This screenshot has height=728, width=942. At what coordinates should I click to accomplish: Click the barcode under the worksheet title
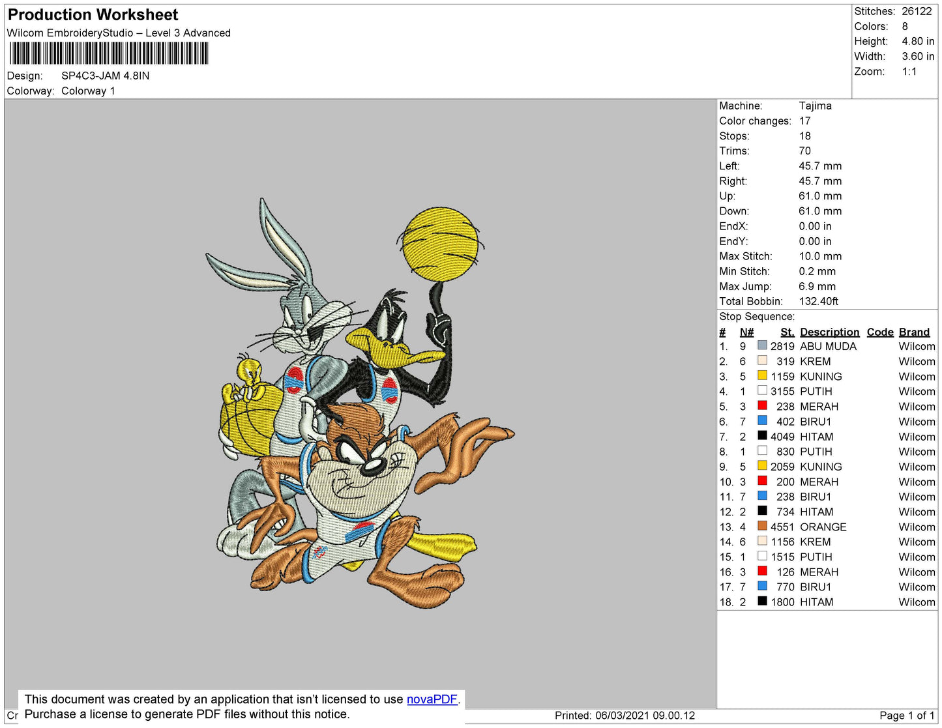(109, 53)
